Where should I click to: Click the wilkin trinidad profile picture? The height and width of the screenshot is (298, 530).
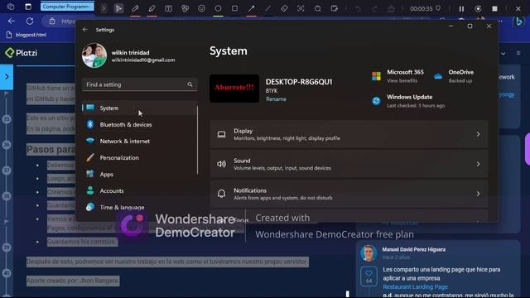[94, 55]
